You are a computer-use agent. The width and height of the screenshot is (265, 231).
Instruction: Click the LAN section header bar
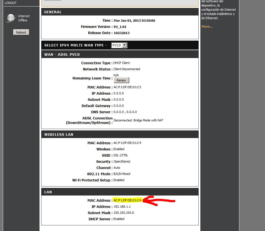pyautogui.click(x=120, y=192)
